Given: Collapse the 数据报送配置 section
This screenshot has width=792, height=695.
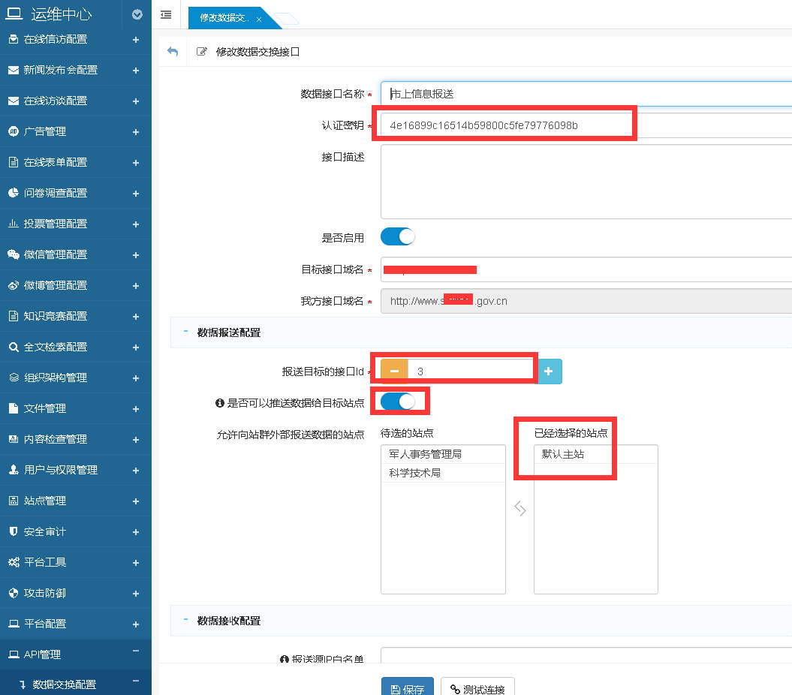Looking at the screenshot, I should tap(185, 332).
